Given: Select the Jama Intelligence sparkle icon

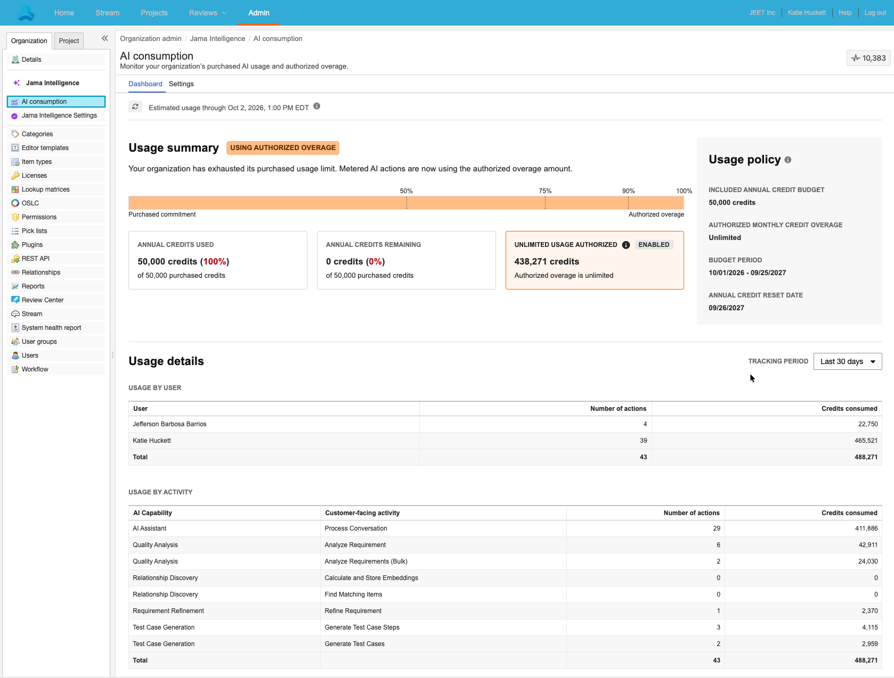Looking at the screenshot, I should click(x=17, y=83).
